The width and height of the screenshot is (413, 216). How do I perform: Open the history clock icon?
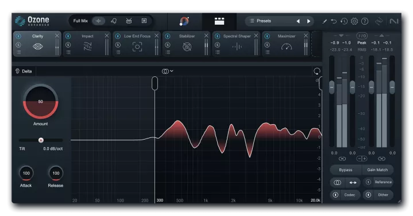(343, 21)
